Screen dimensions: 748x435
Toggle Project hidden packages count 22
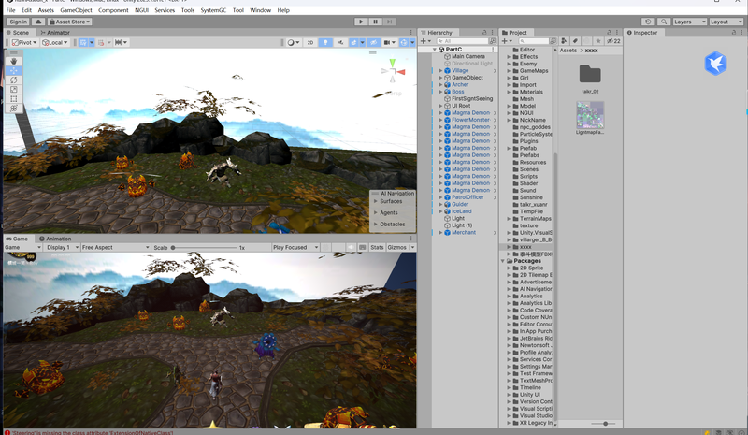[x=613, y=41]
